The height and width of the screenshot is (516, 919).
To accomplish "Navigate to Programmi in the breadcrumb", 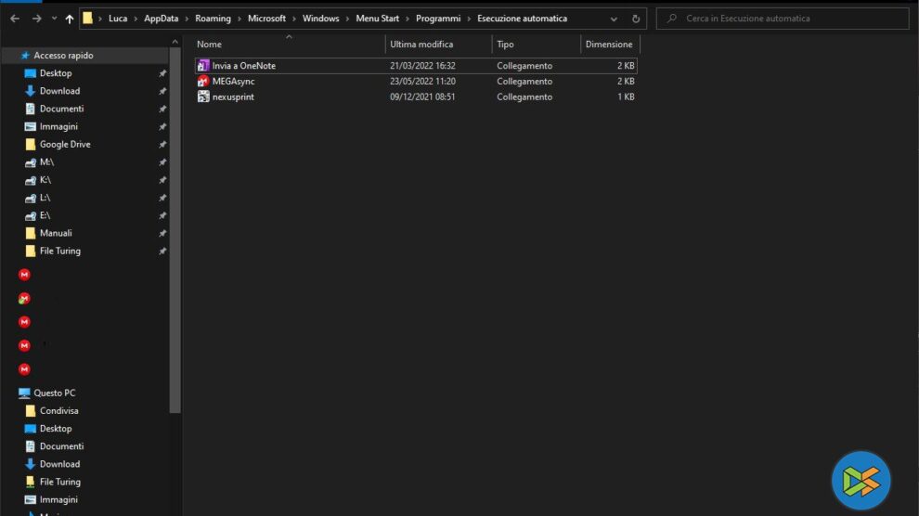I will 438,19.
